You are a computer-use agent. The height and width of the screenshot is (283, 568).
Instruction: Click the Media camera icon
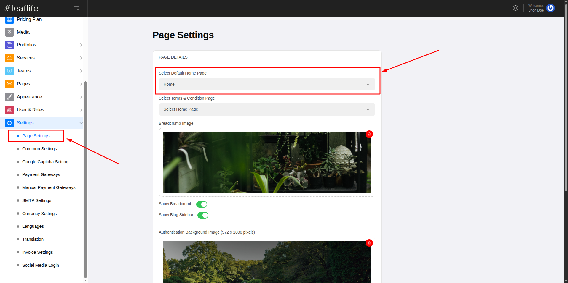[x=9, y=32]
